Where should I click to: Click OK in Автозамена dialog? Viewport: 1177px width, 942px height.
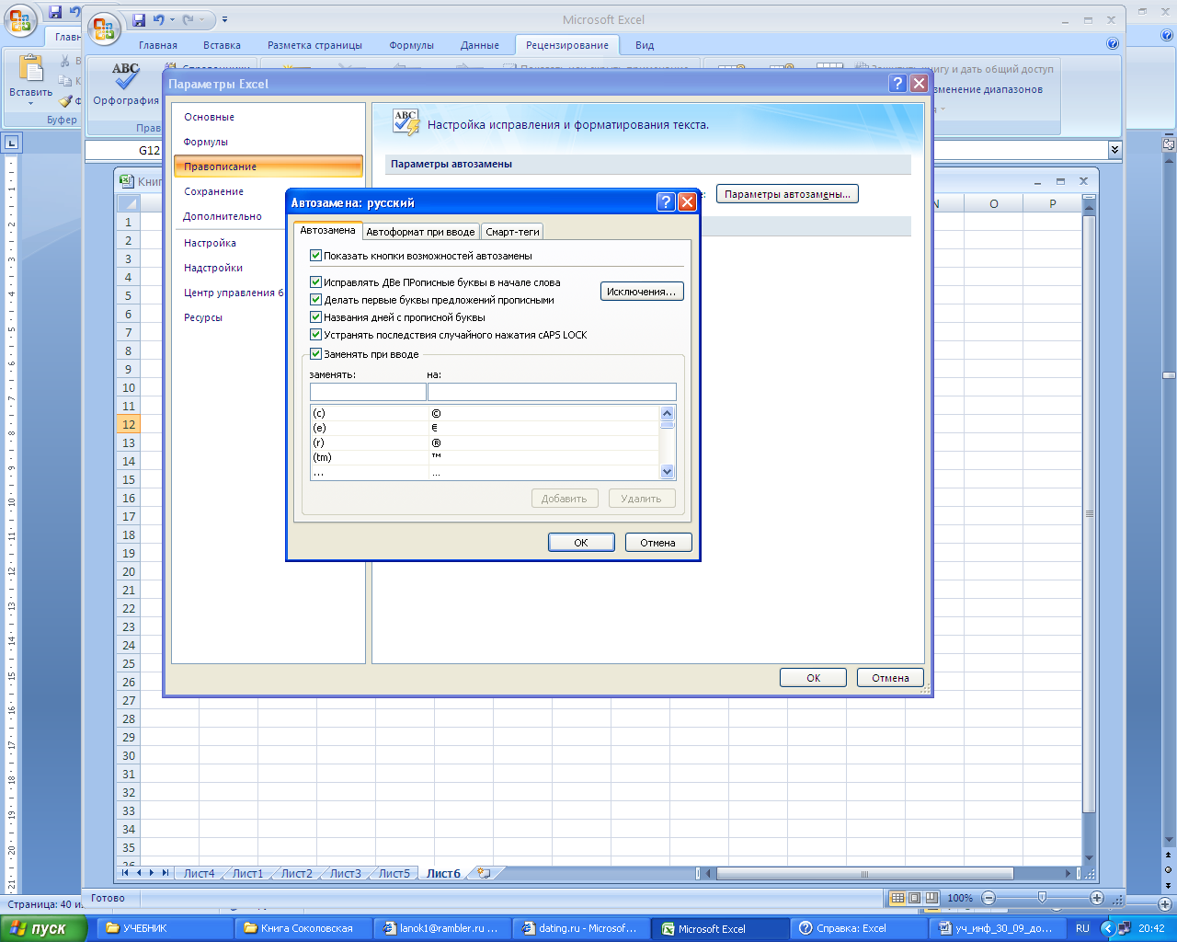pyautogui.click(x=581, y=543)
